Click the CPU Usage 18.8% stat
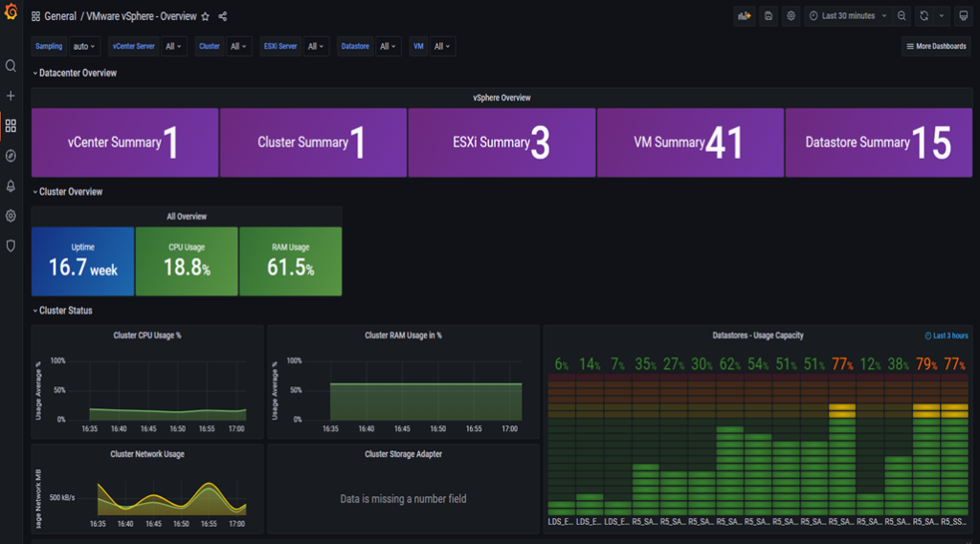This screenshot has width=980, height=544. (x=187, y=261)
